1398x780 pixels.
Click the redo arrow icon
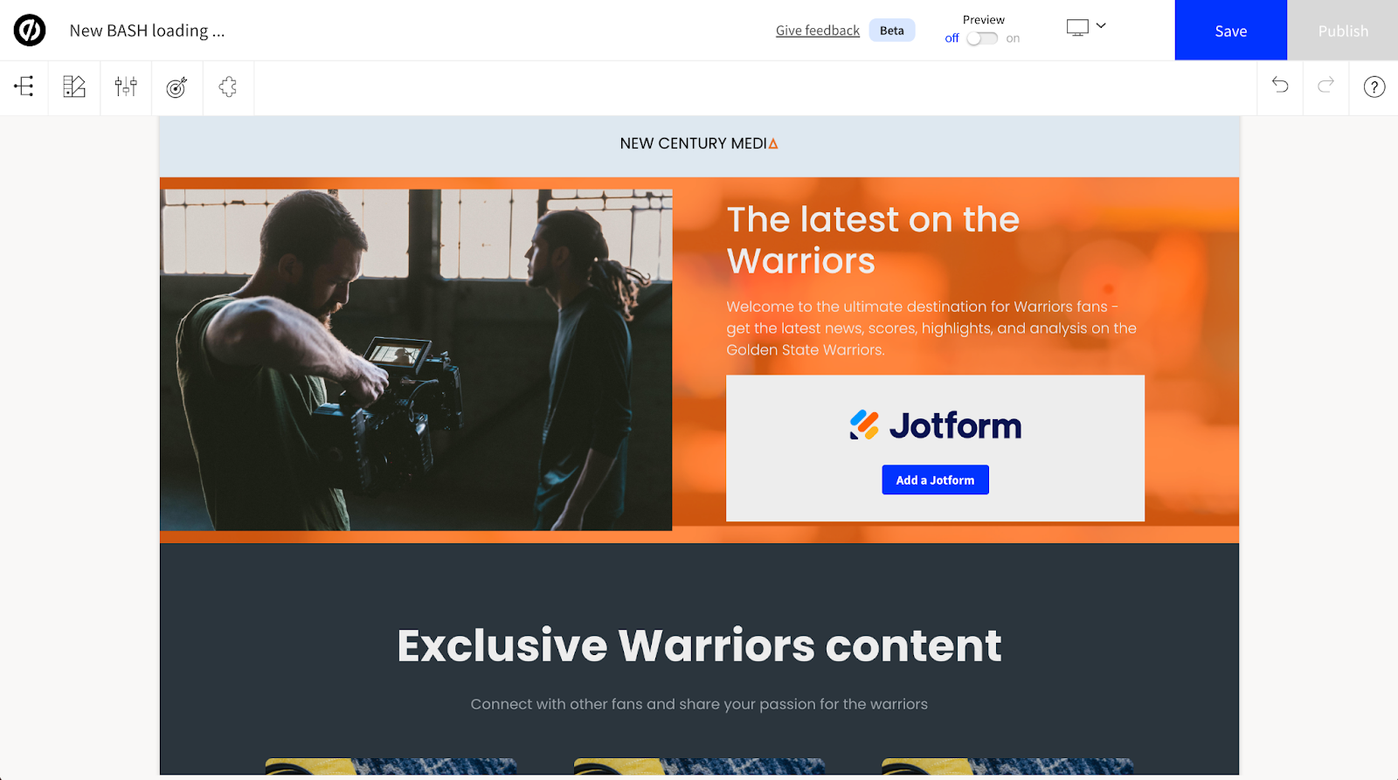[x=1326, y=85]
